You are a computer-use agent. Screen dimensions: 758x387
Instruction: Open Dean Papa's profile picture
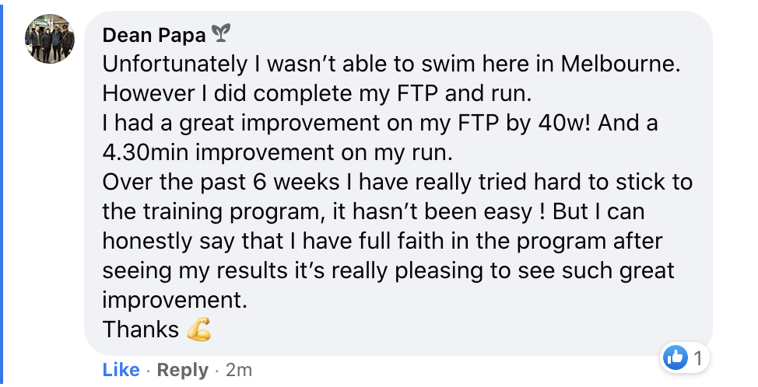pos(49,39)
